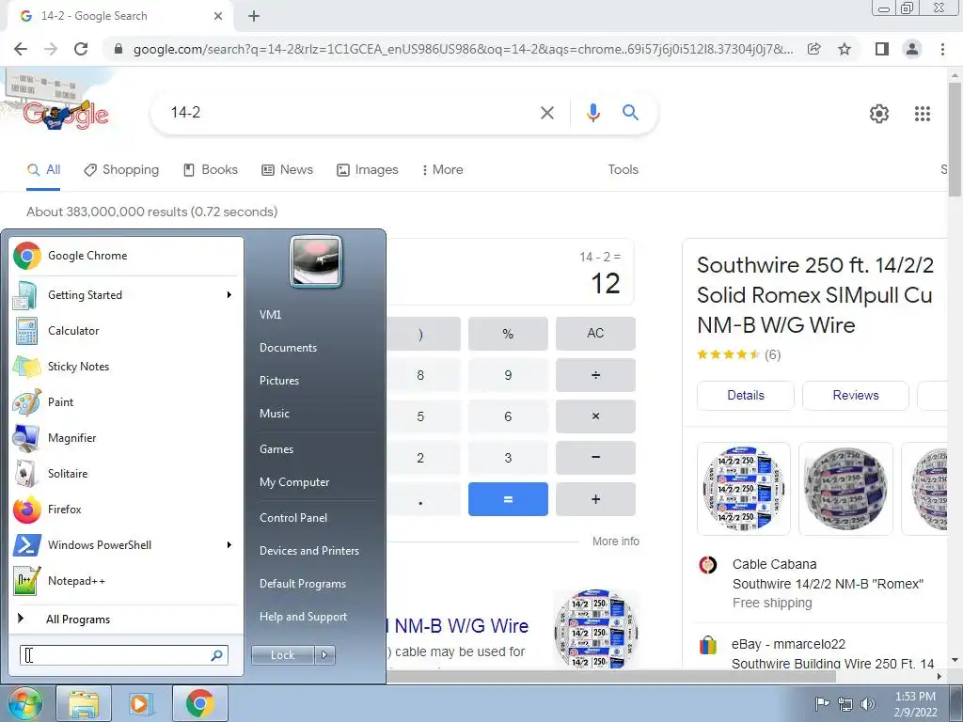Click the AC calculator button

(x=595, y=334)
